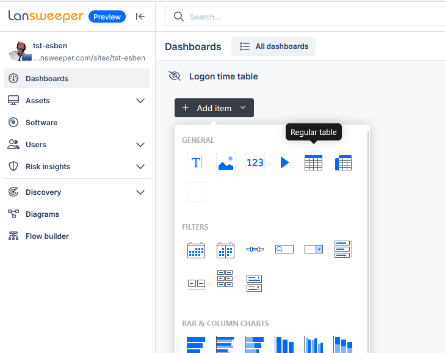Add the horizontal two-button filter
Screen dimensions: 445x353
(x=197, y=284)
